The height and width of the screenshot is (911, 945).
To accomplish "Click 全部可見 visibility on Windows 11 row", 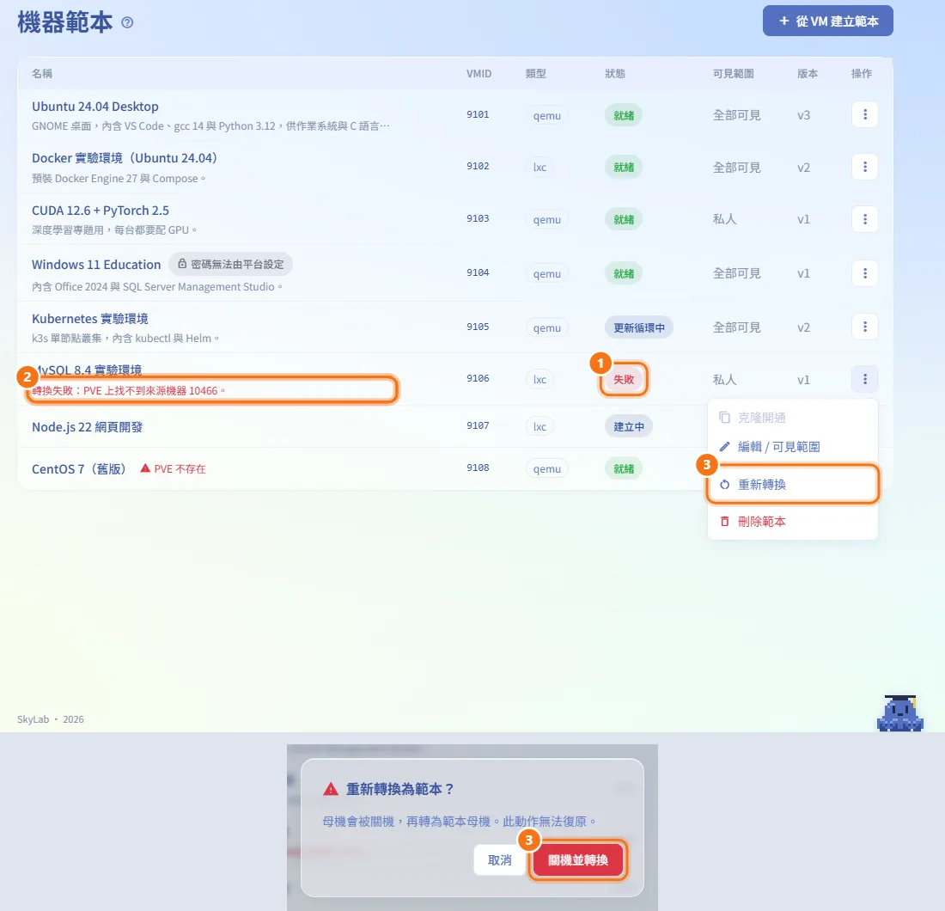I will [x=736, y=273].
